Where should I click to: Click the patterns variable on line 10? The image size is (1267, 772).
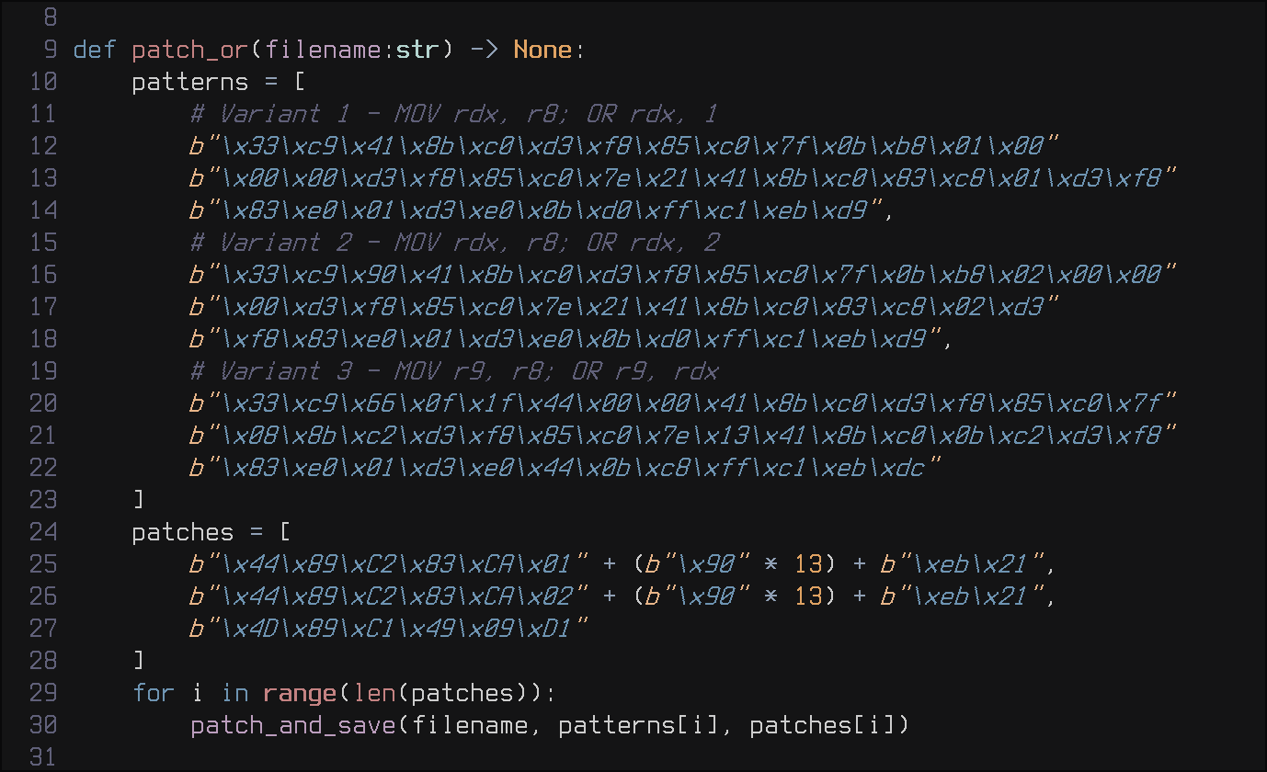(190, 82)
